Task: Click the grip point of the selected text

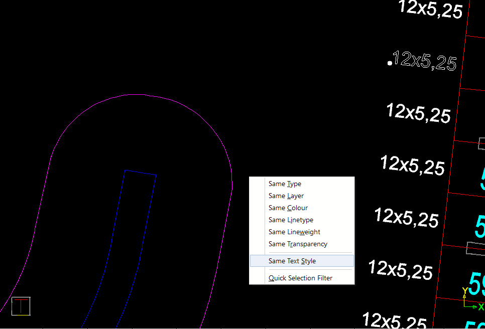Action: click(x=390, y=63)
